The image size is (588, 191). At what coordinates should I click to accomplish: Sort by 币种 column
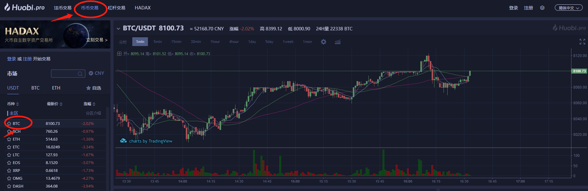13,104
